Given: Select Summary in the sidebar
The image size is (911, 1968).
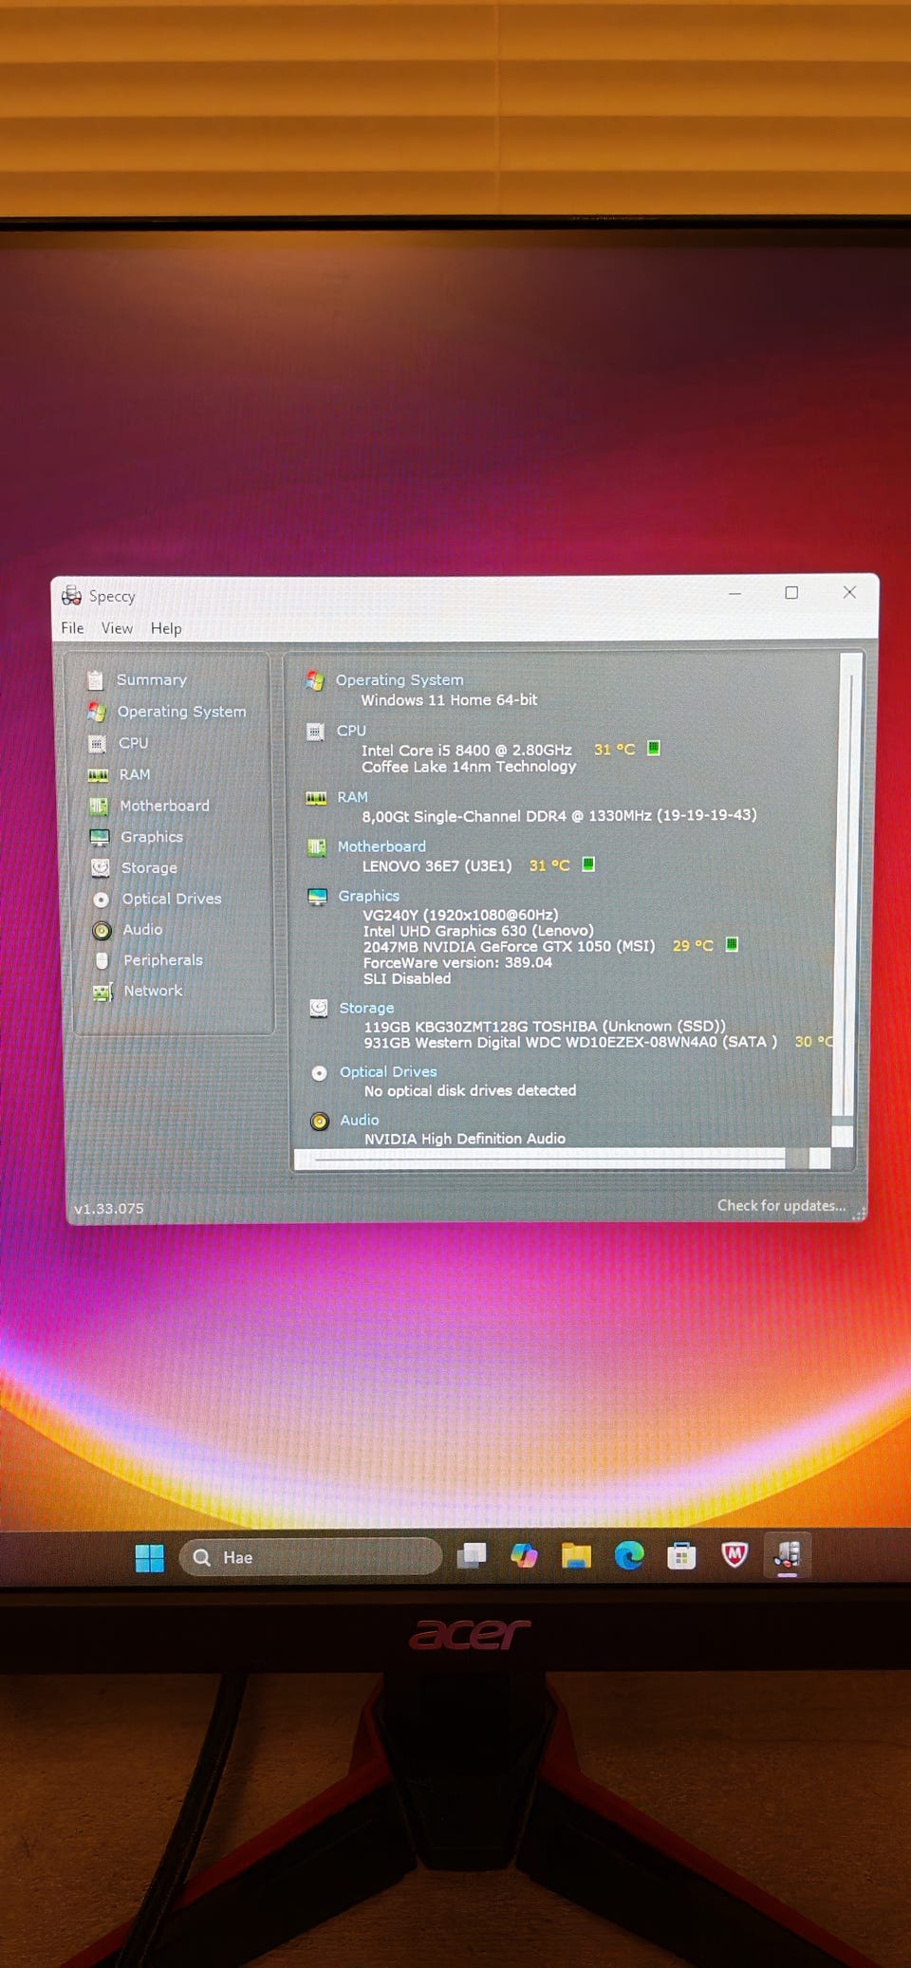Looking at the screenshot, I should click(152, 679).
